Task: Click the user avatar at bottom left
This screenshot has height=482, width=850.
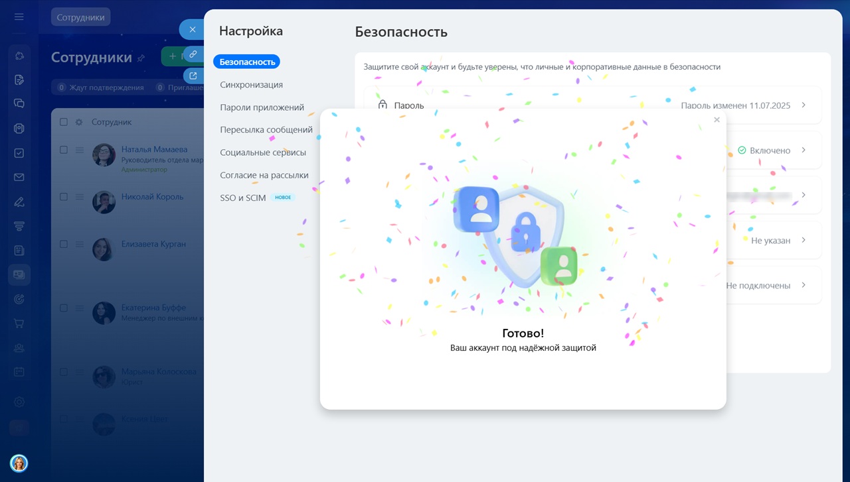Action: pos(19,463)
